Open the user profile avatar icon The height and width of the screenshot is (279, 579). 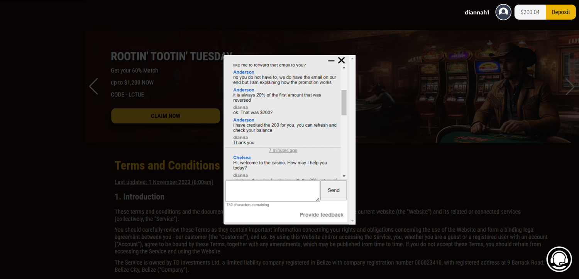point(503,12)
